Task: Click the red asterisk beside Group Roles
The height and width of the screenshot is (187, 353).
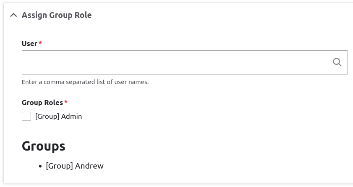Action: pyautogui.click(x=66, y=102)
